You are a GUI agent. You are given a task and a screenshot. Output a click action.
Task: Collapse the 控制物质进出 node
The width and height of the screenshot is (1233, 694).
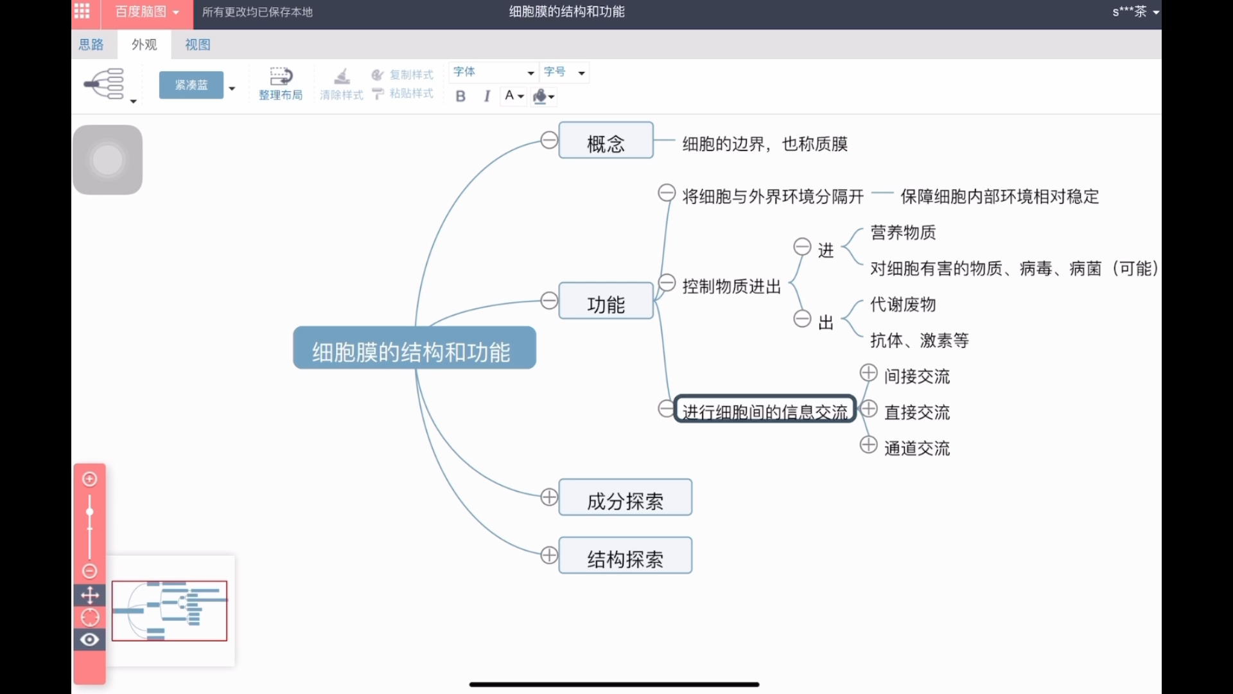[667, 283]
